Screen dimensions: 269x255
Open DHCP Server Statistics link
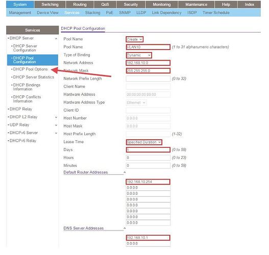pyautogui.click(x=34, y=77)
